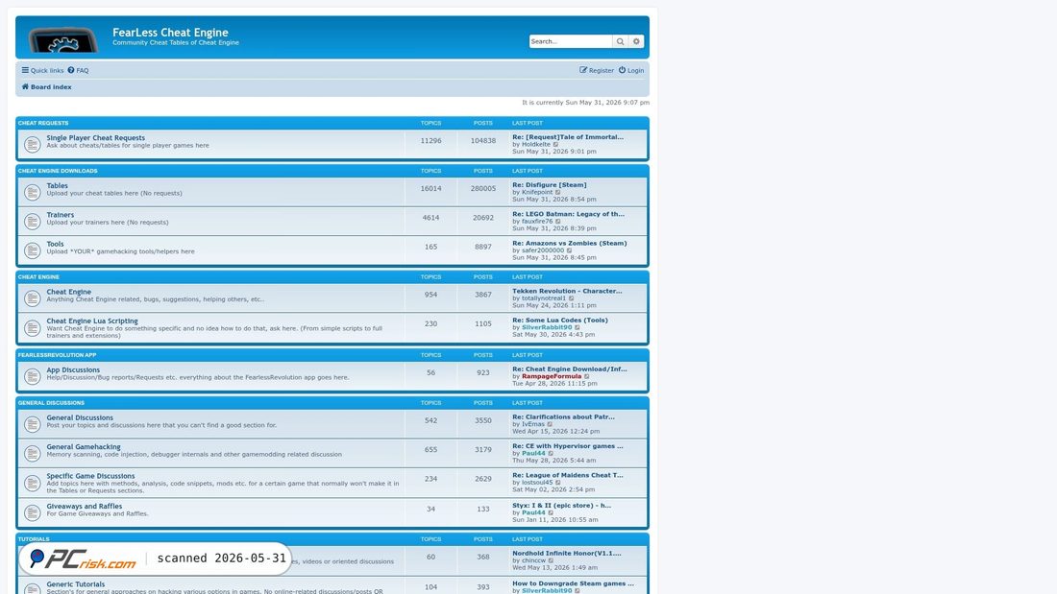Open the General Discussions category header
Screen dimensions: 1057x594
(51, 403)
